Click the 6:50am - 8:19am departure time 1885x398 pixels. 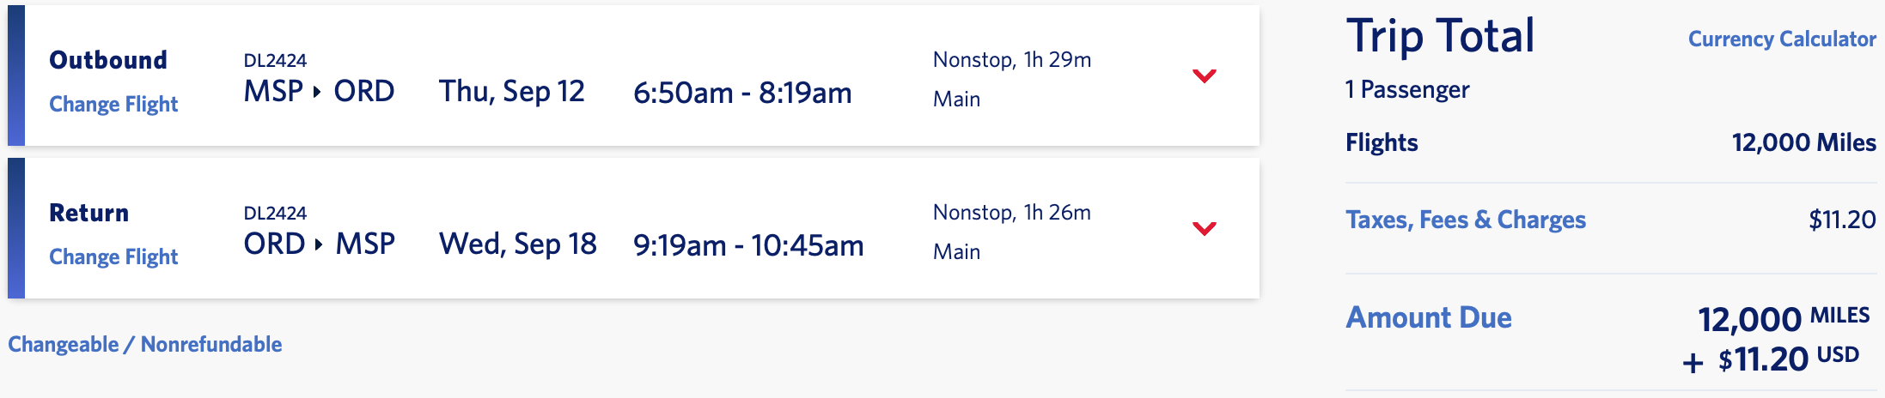(742, 93)
